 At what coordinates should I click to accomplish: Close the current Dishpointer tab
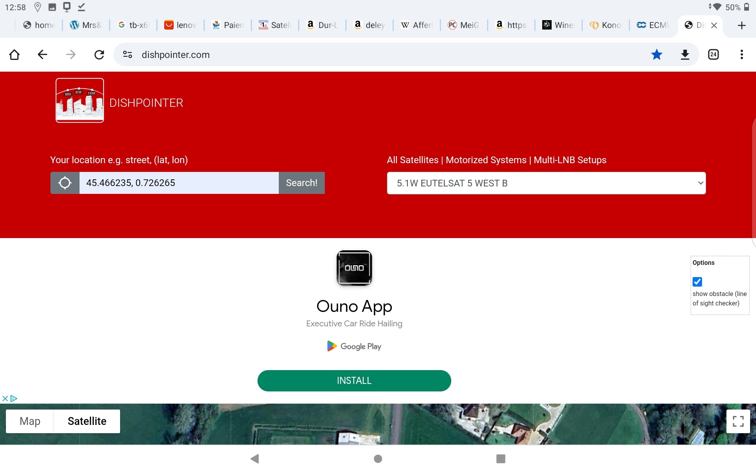(714, 25)
